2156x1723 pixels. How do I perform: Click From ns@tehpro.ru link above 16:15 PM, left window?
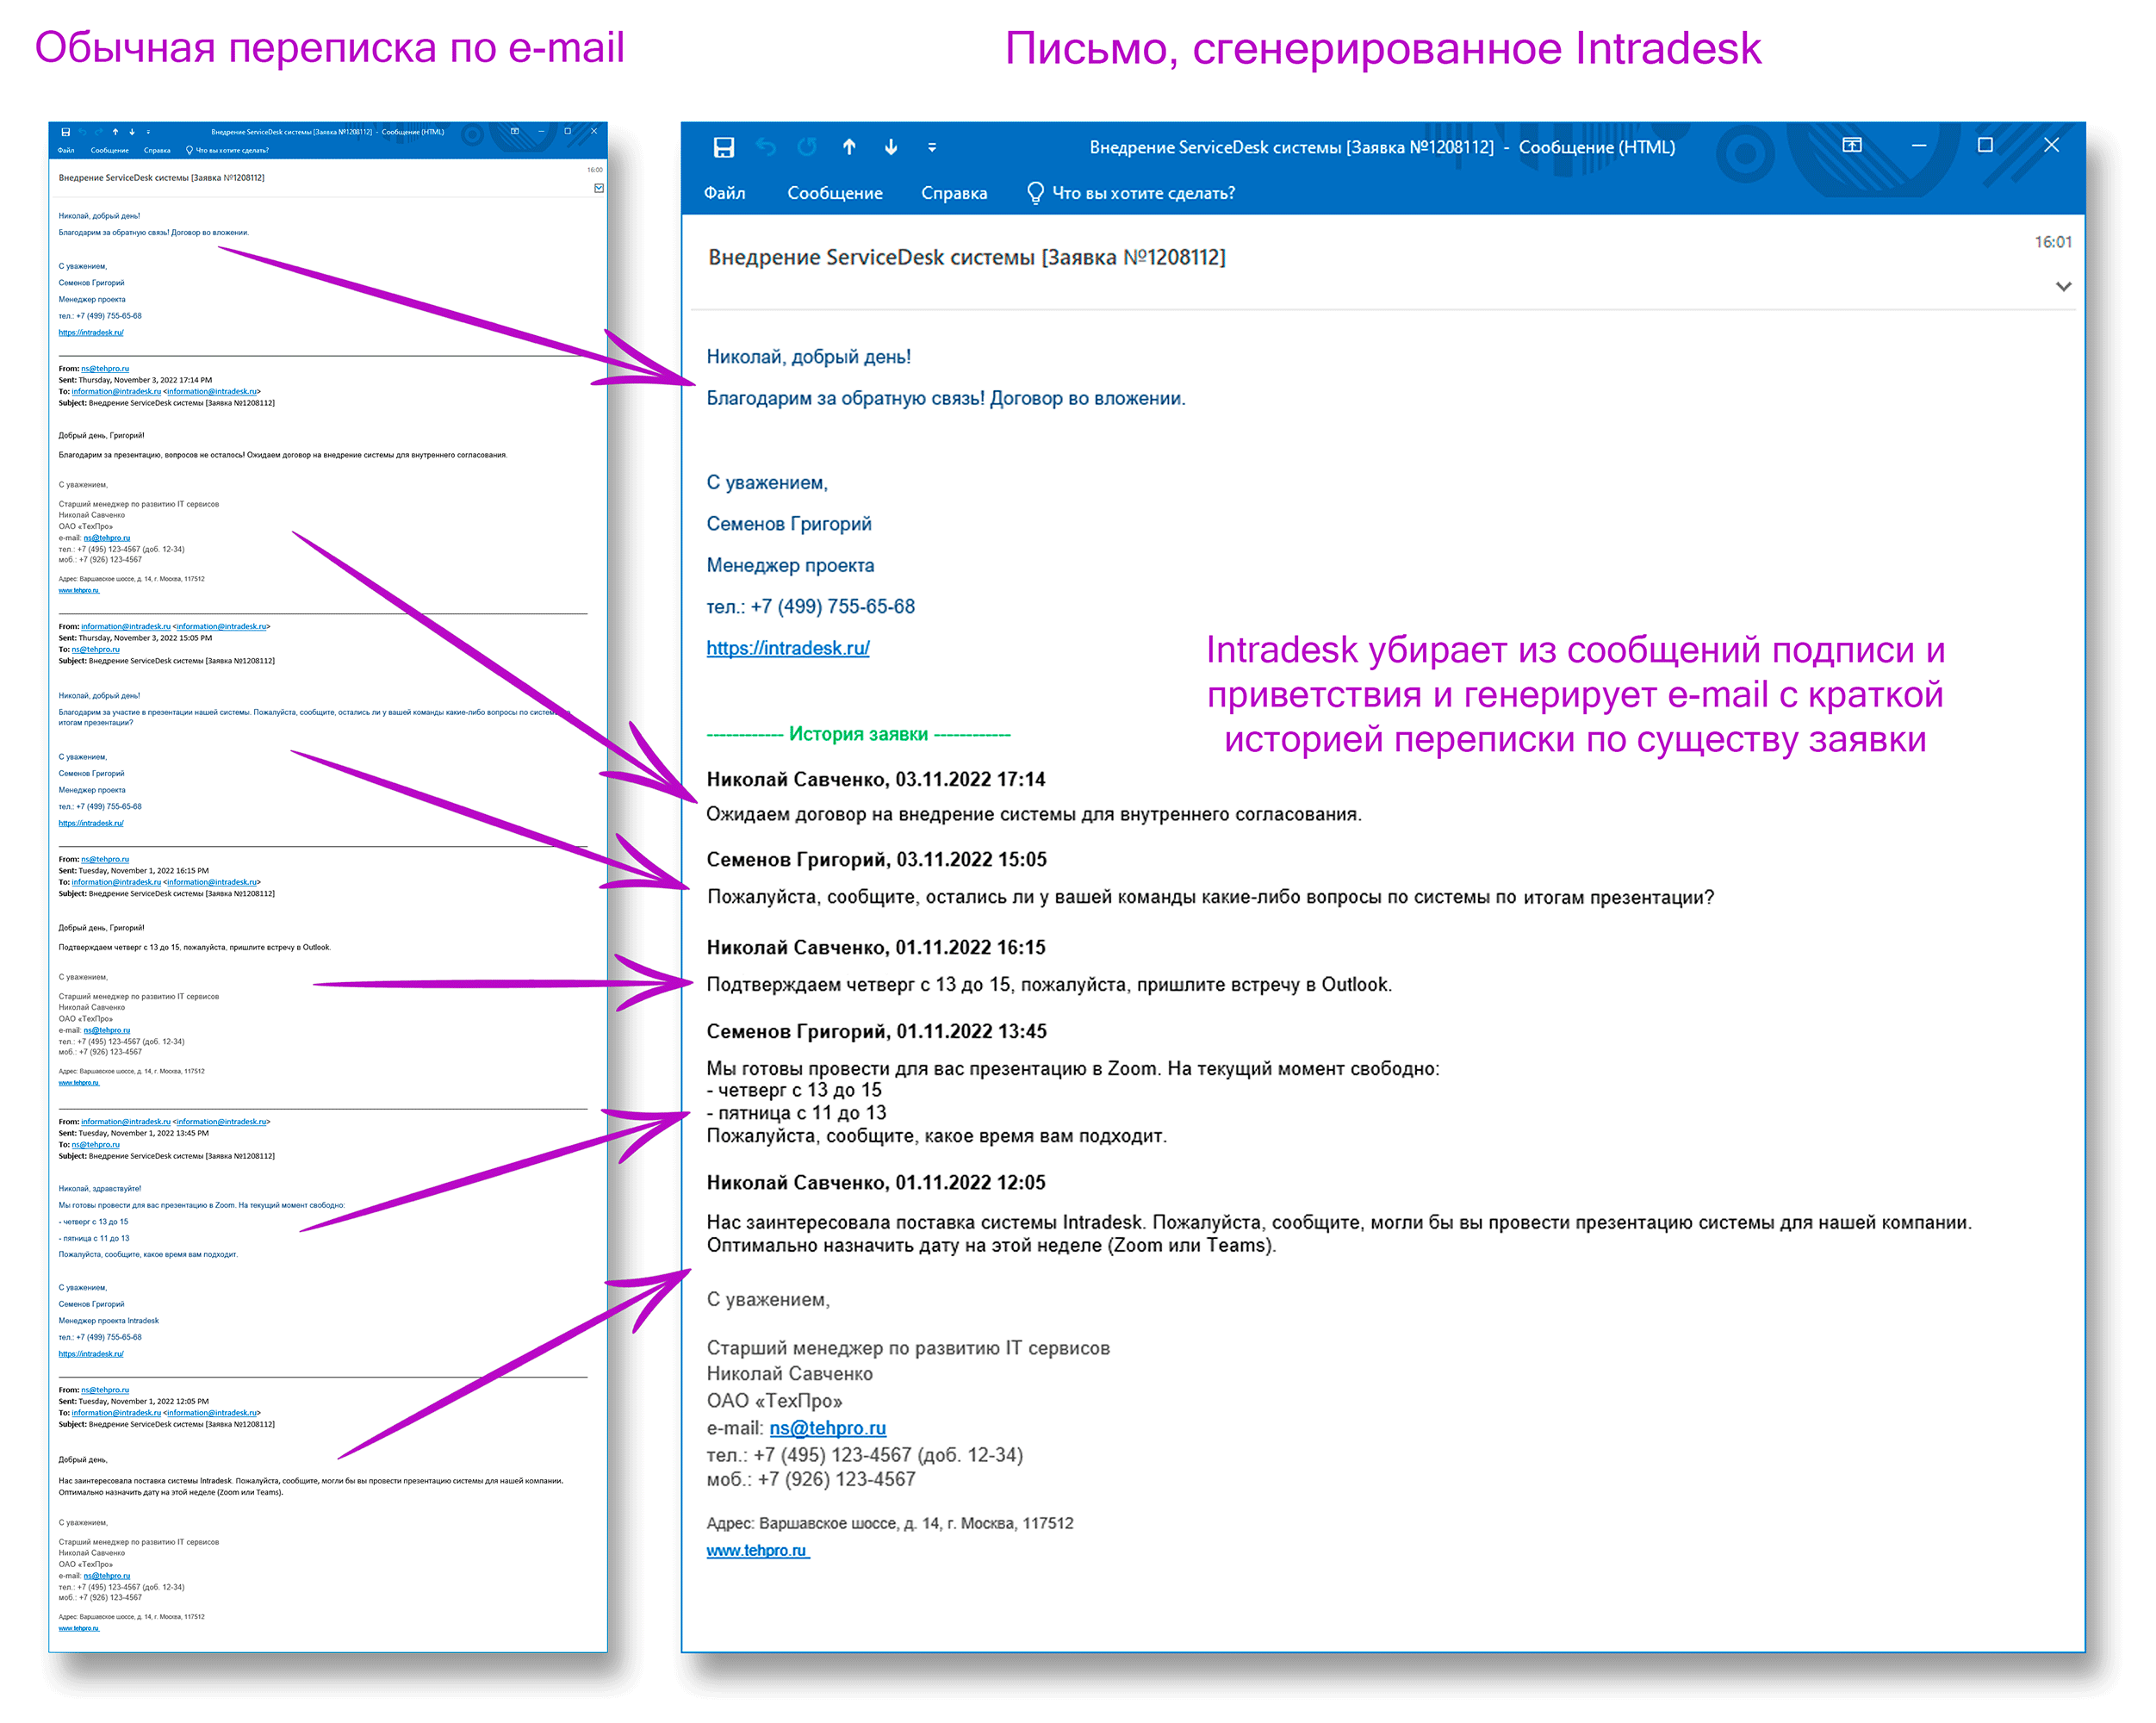point(105,859)
